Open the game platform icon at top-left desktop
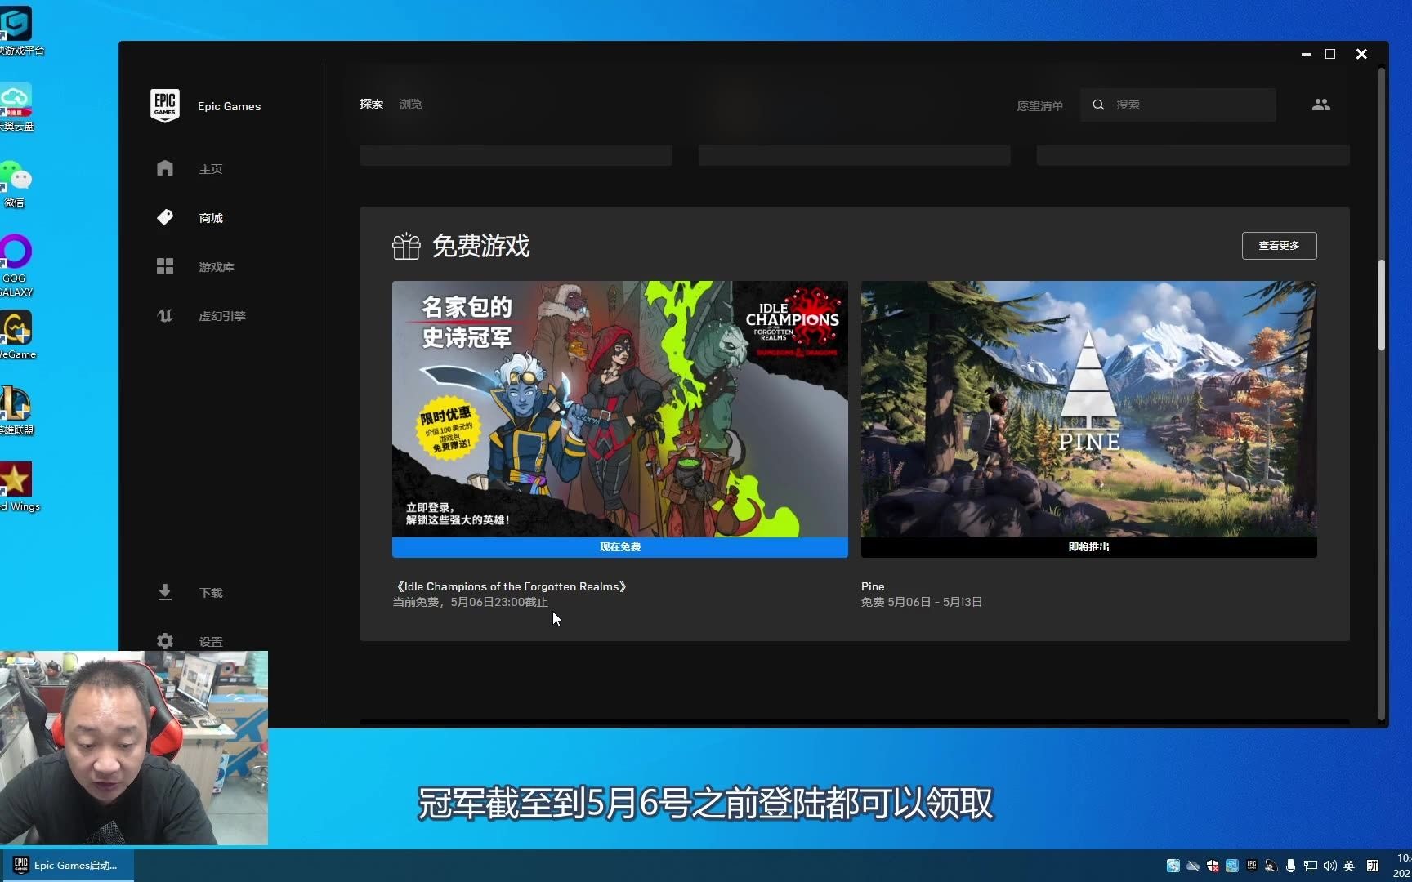Image resolution: width=1412 pixels, height=882 pixels. [15, 24]
